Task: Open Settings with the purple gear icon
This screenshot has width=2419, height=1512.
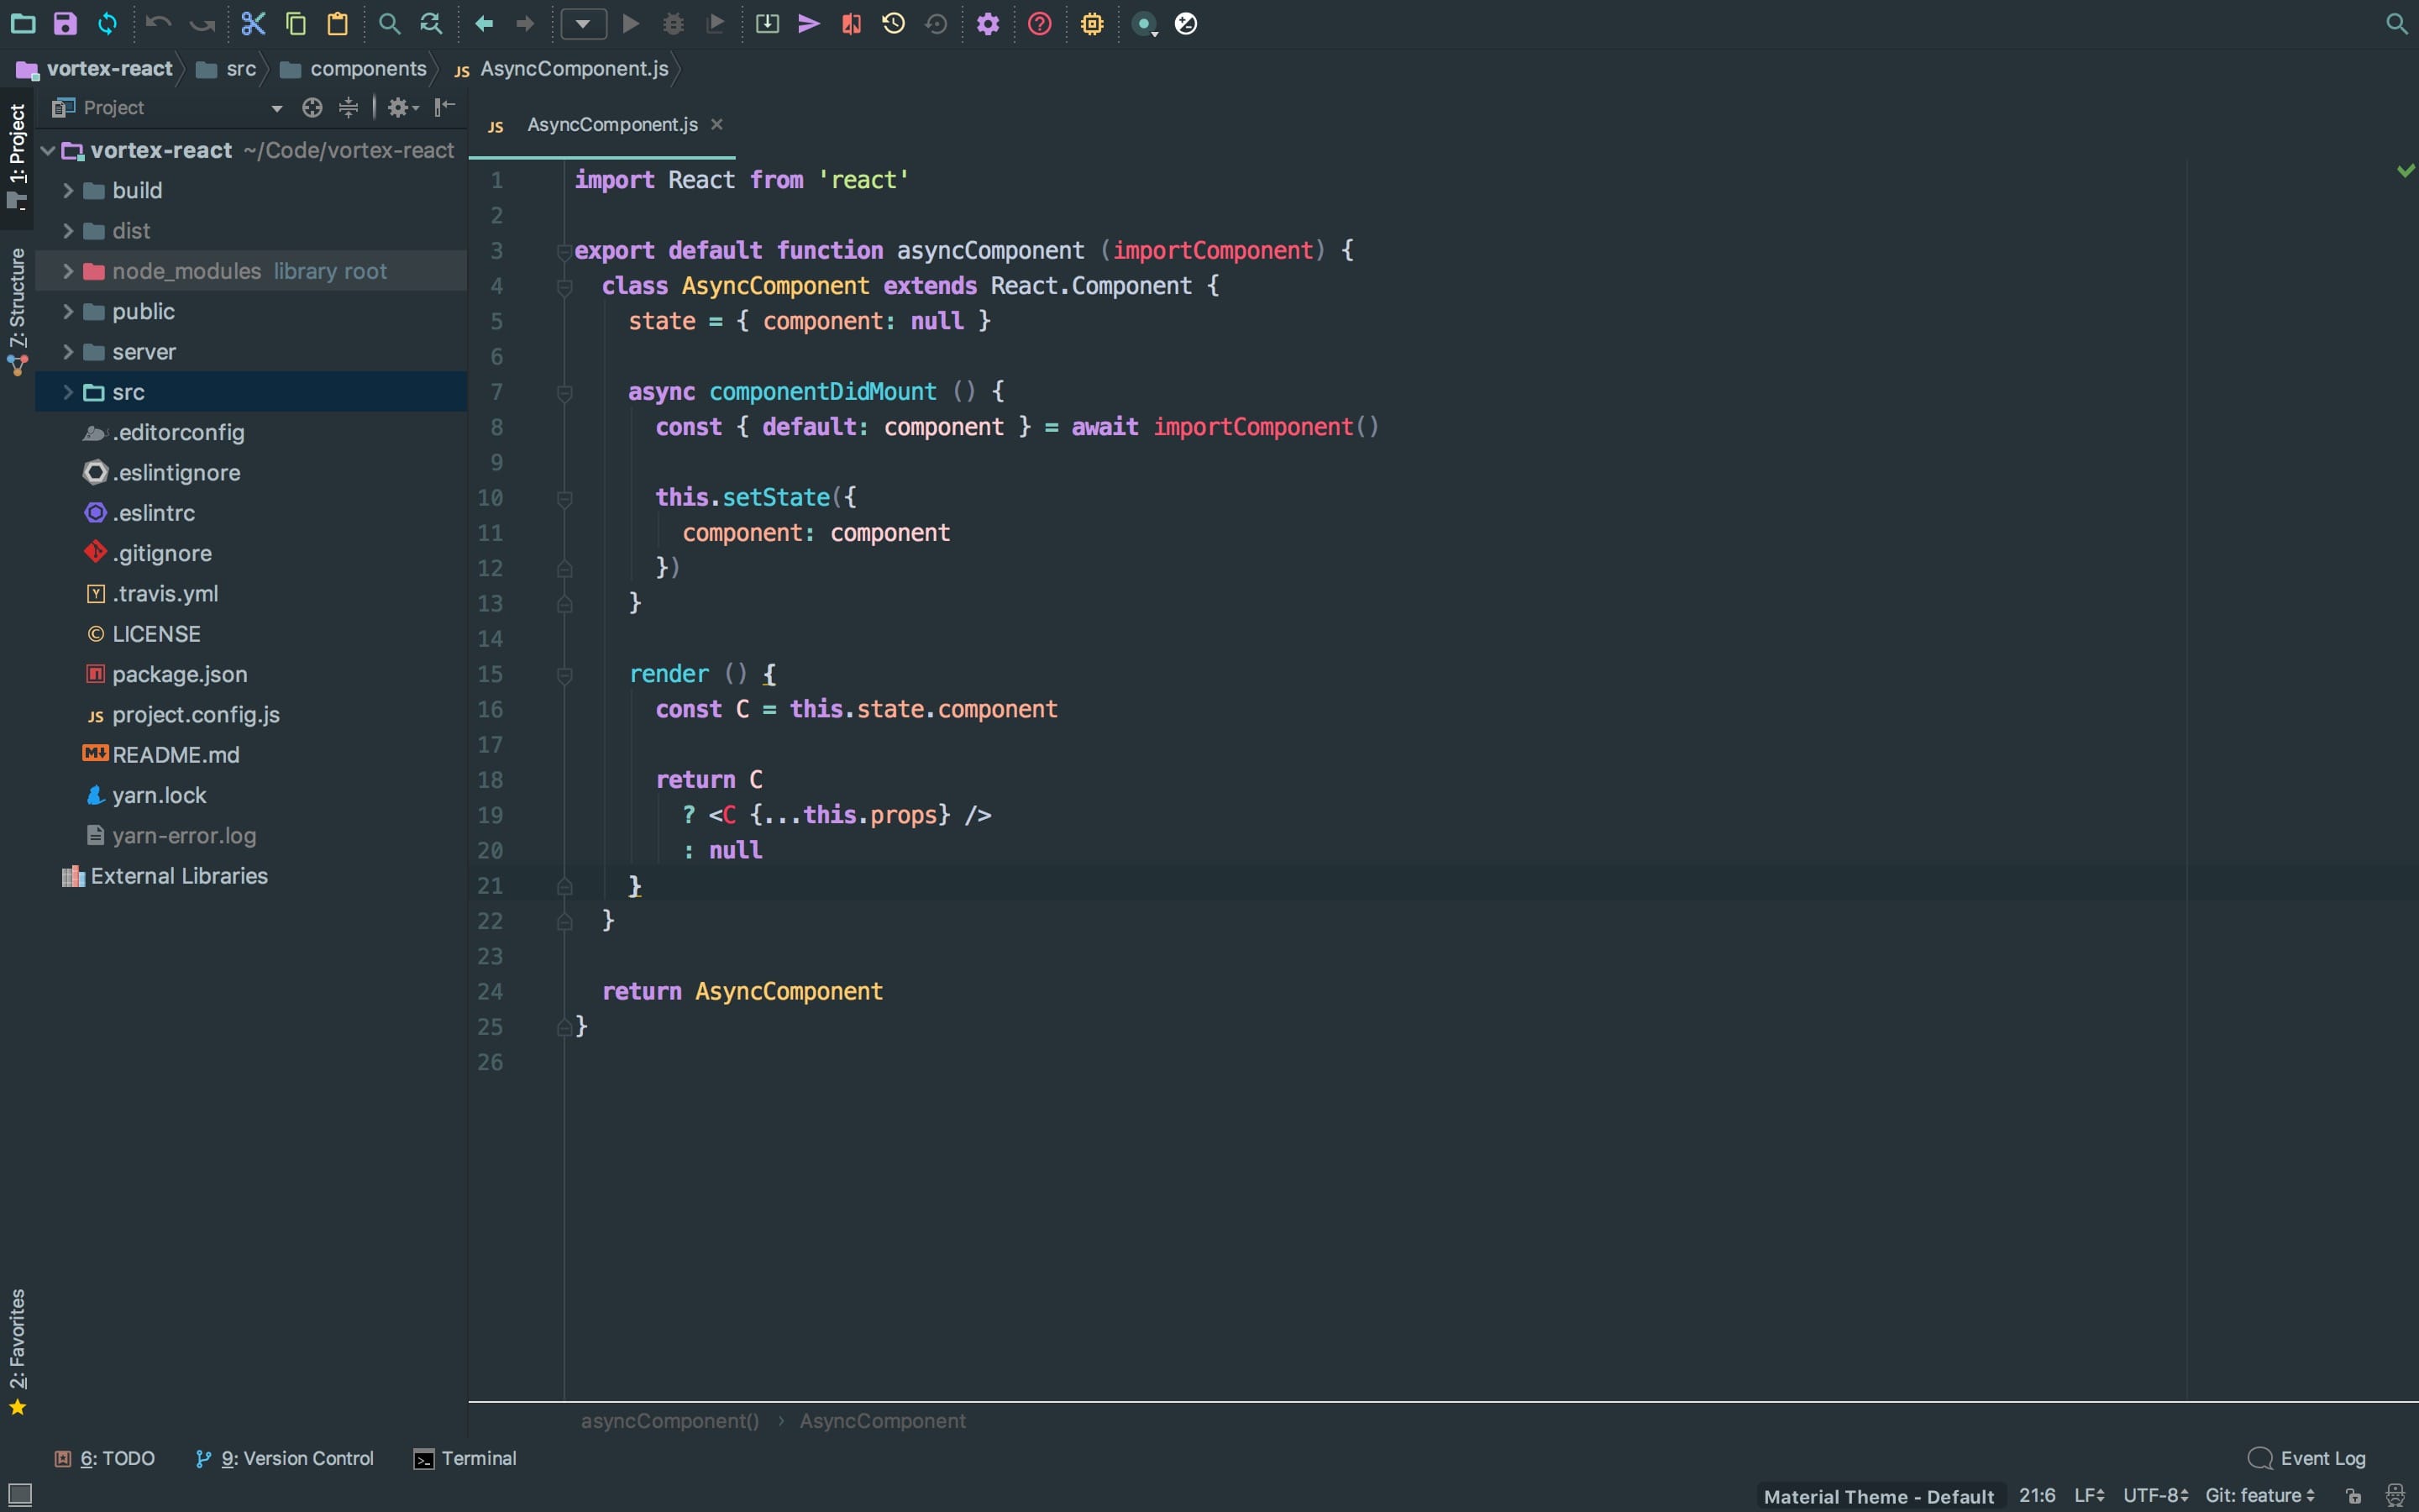Action: pyautogui.click(x=988, y=24)
